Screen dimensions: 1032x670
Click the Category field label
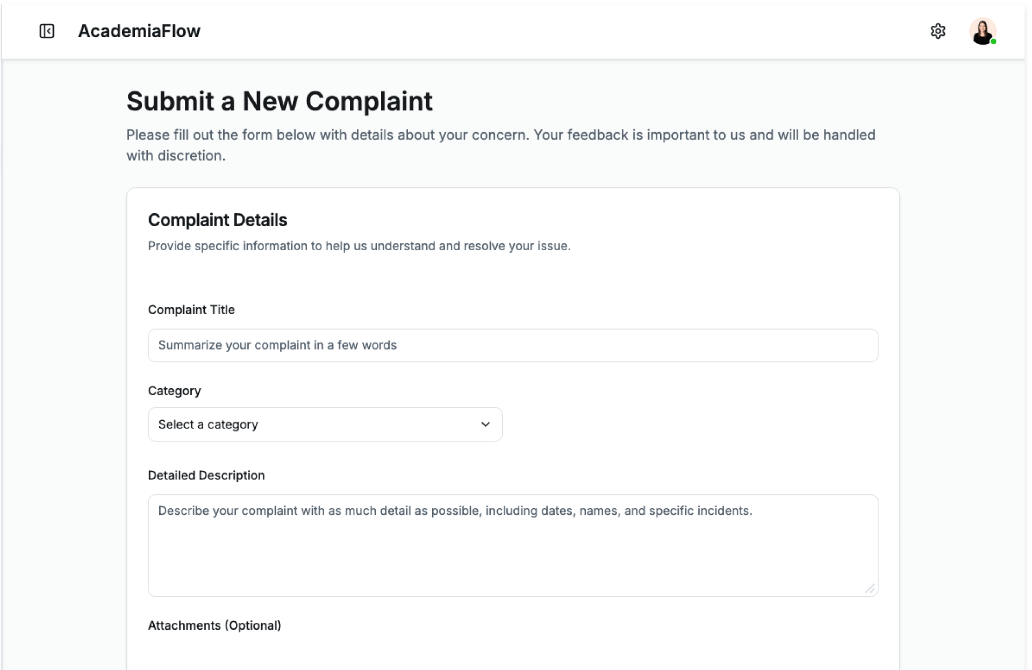click(x=174, y=391)
